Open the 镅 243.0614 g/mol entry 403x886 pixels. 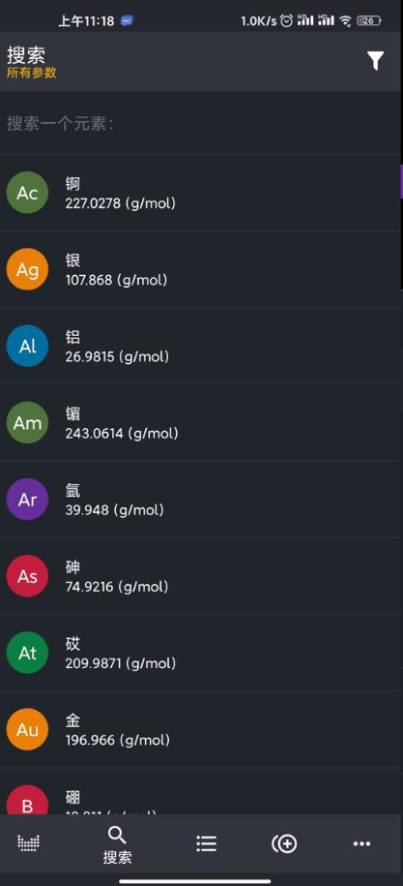pos(201,422)
